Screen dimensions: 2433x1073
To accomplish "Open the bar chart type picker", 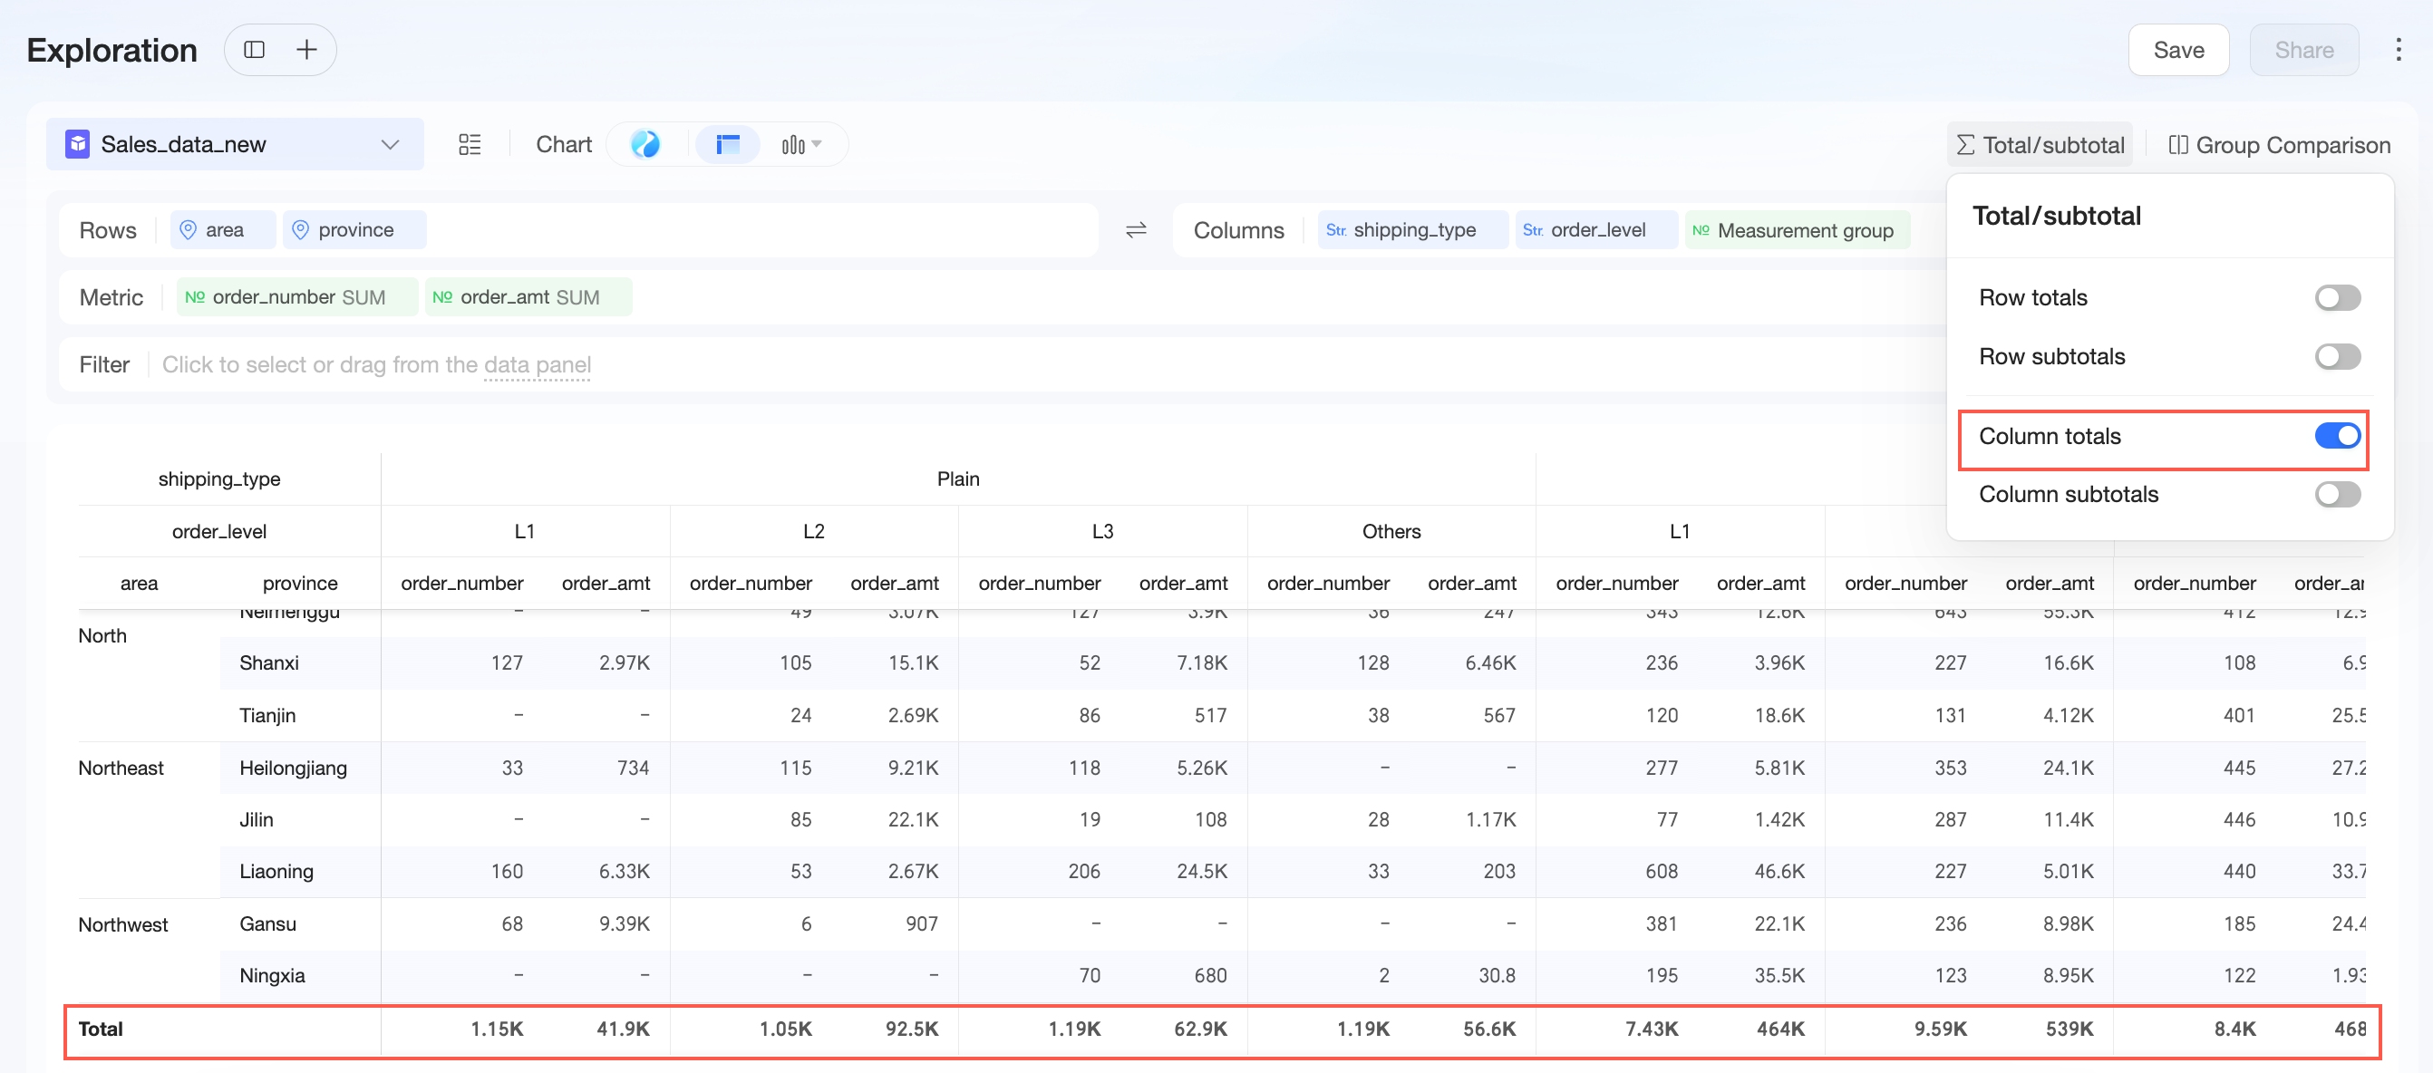I will pyautogui.click(x=801, y=144).
